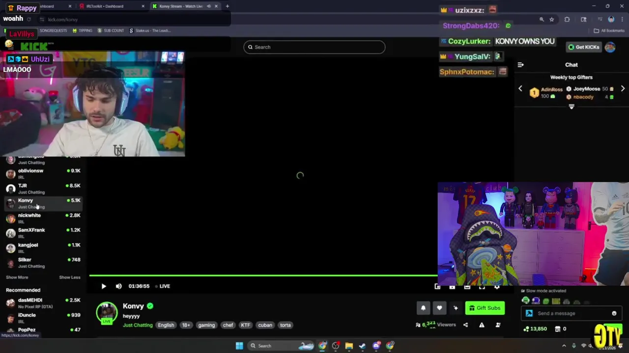This screenshot has height=353, width=629.
Task: Collapse the Chat panel
Action: pos(520,65)
